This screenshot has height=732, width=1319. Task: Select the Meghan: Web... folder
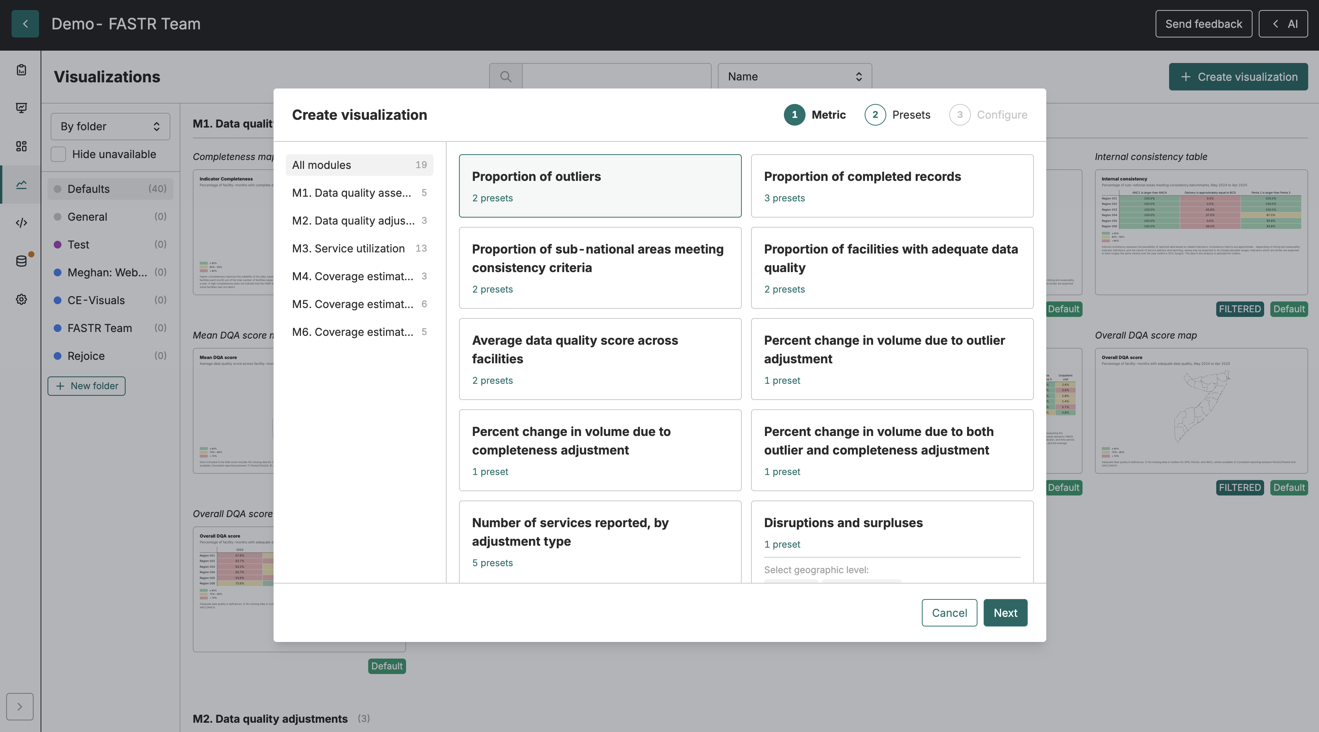(x=110, y=272)
